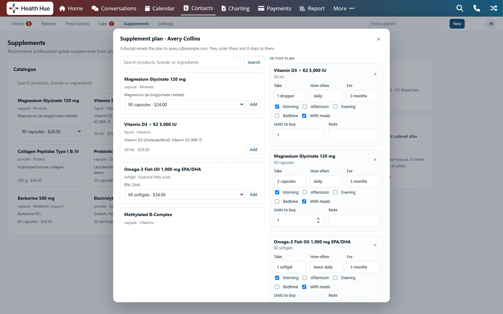Open Conversations in top navigation

(114, 8)
